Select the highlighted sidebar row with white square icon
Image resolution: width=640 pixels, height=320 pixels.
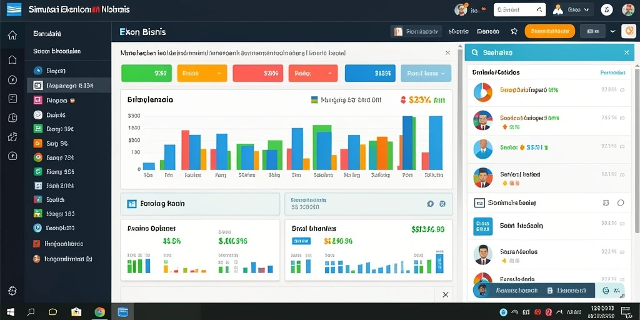pos(69,85)
